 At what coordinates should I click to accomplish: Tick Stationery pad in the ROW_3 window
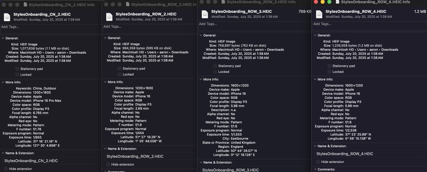pyautogui.click(x=215, y=66)
